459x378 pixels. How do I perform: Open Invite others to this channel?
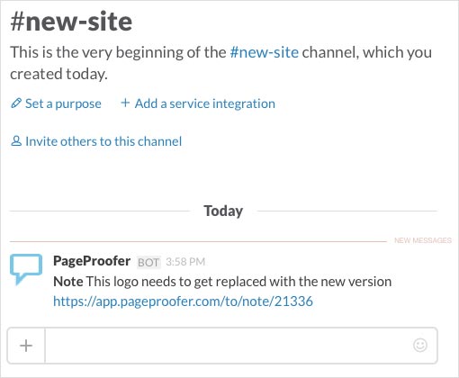pyautogui.click(x=103, y=141)
